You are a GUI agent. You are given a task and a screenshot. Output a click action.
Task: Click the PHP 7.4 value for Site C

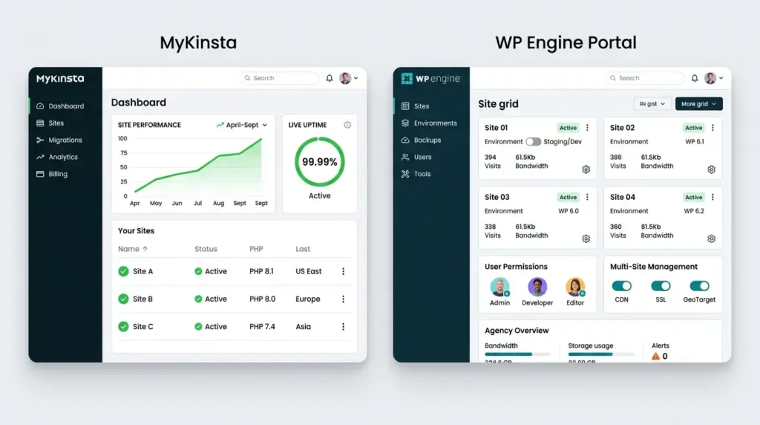click(x=262, y=326)
